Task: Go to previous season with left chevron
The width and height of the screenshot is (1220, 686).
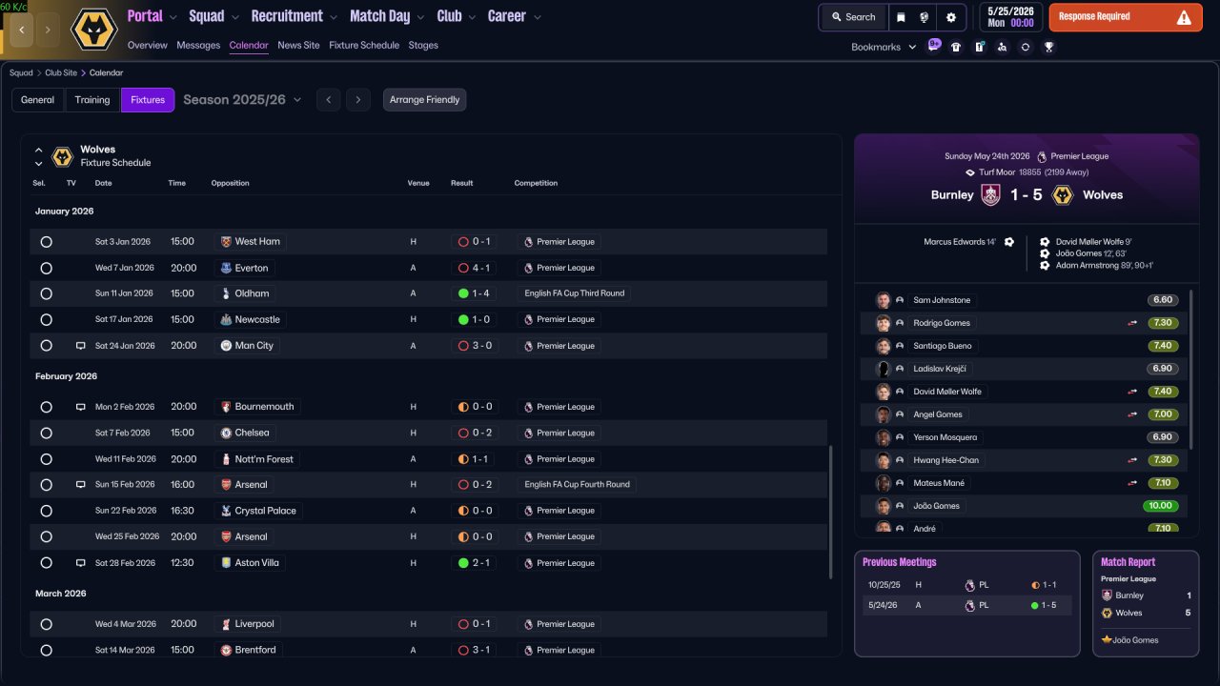Action: (328, 100)
